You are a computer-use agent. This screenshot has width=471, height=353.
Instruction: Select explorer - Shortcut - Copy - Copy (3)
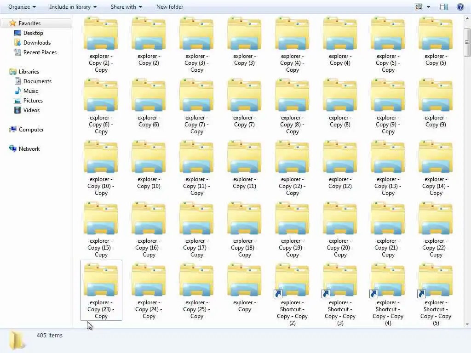click(340, 295)
